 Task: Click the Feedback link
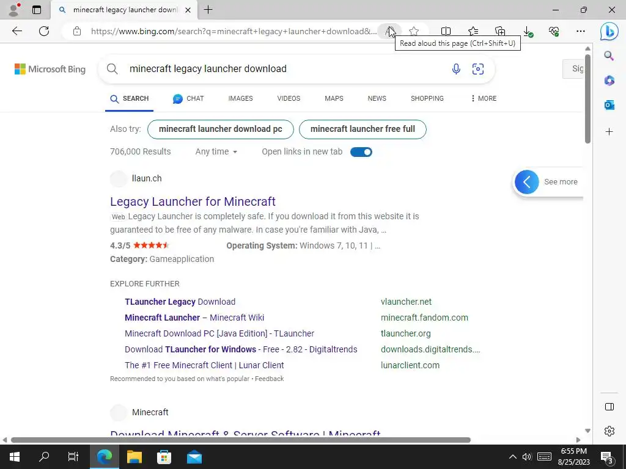[270, 379]
